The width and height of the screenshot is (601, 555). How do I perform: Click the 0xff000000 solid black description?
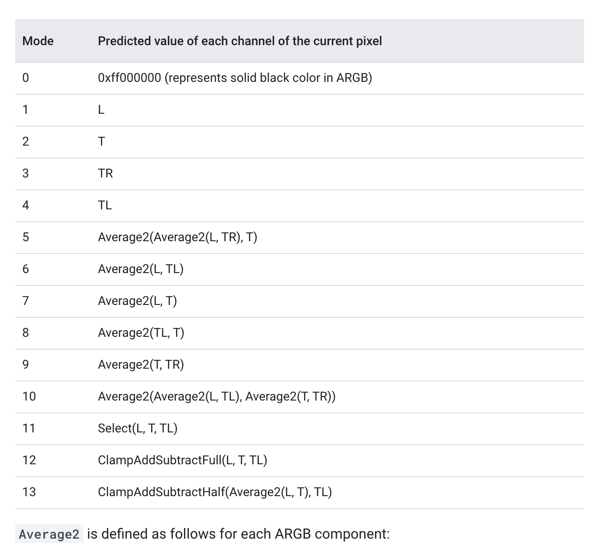click(x=234, y=78)
